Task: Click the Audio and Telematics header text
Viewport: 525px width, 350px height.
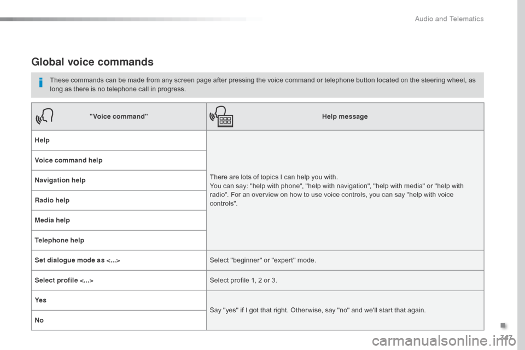Action: 449,19
